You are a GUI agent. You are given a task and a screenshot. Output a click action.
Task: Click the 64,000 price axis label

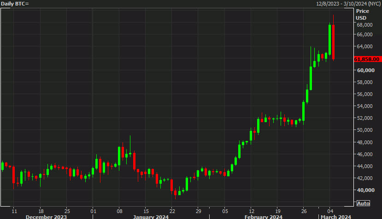pos(364,46)
